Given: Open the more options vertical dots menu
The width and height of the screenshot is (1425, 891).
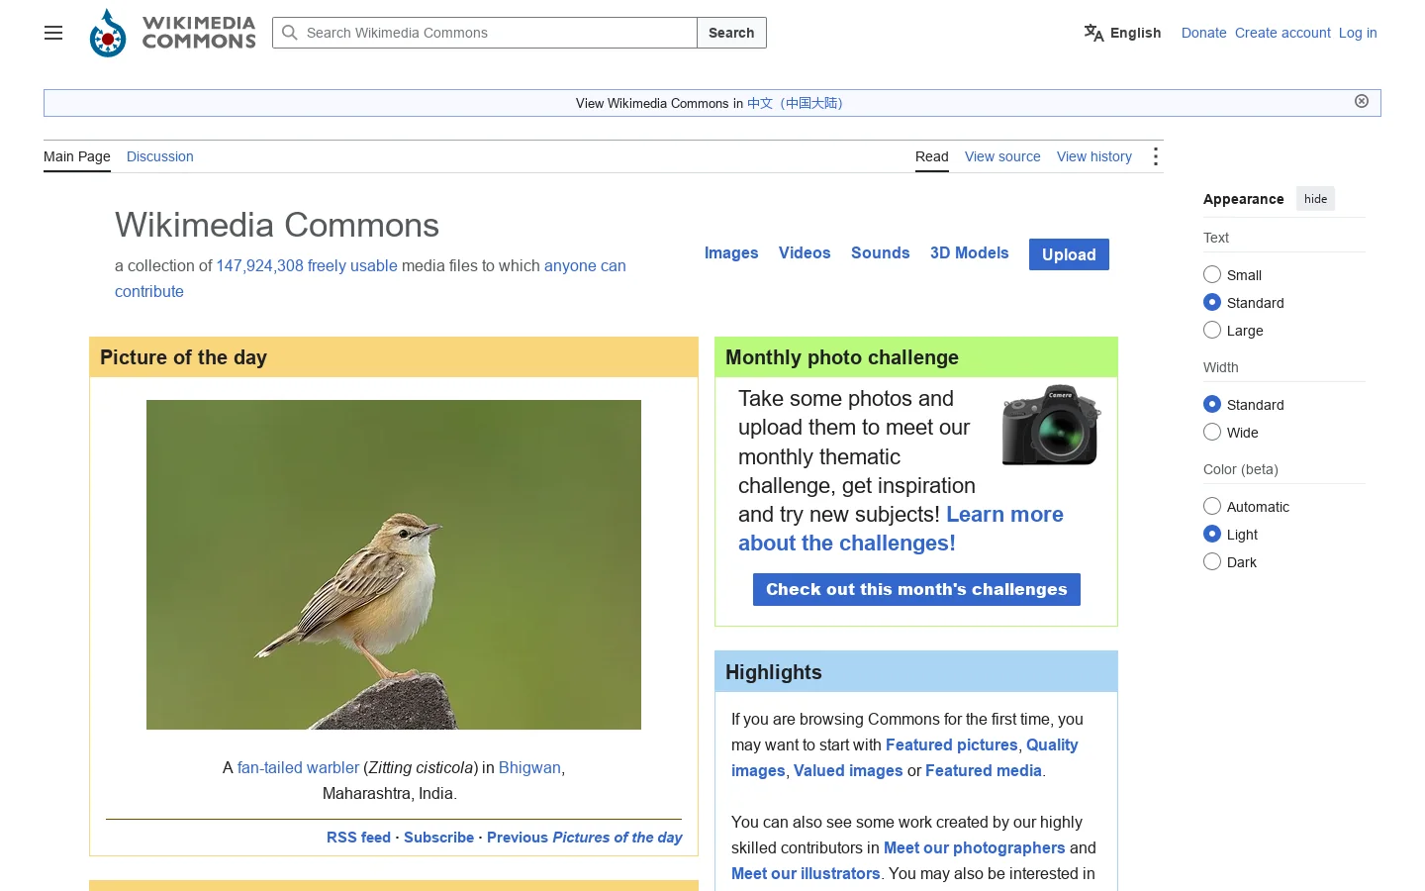Looking at the screenshot, I should [x=1155, y=156].
